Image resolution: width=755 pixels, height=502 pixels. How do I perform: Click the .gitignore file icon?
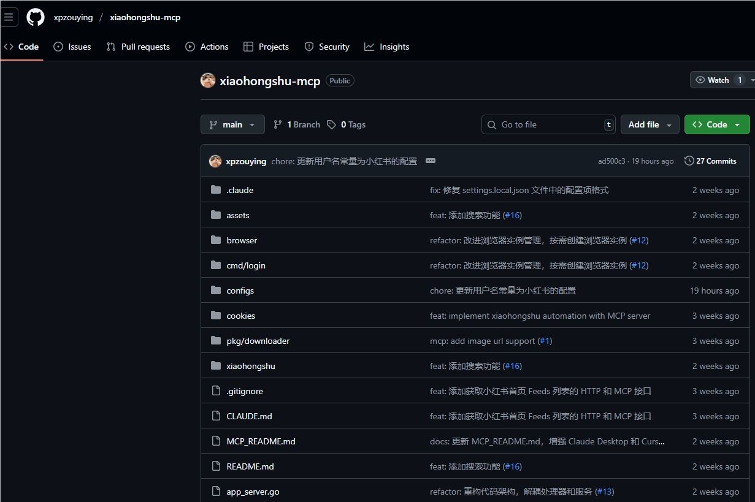216,391
